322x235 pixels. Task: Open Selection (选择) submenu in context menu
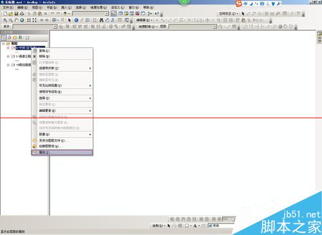click(62, 98)
